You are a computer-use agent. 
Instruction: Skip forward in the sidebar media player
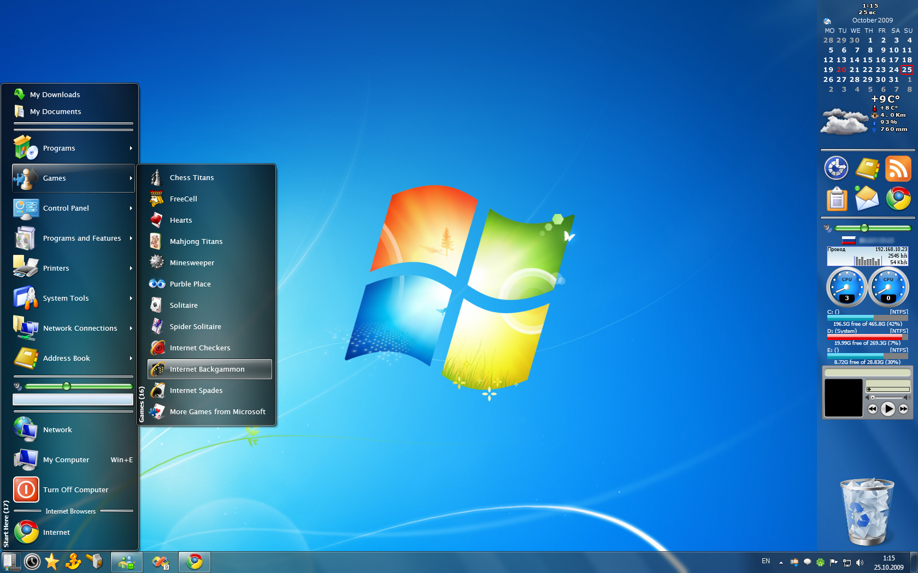pyautogui.click(x=904, y=409)
